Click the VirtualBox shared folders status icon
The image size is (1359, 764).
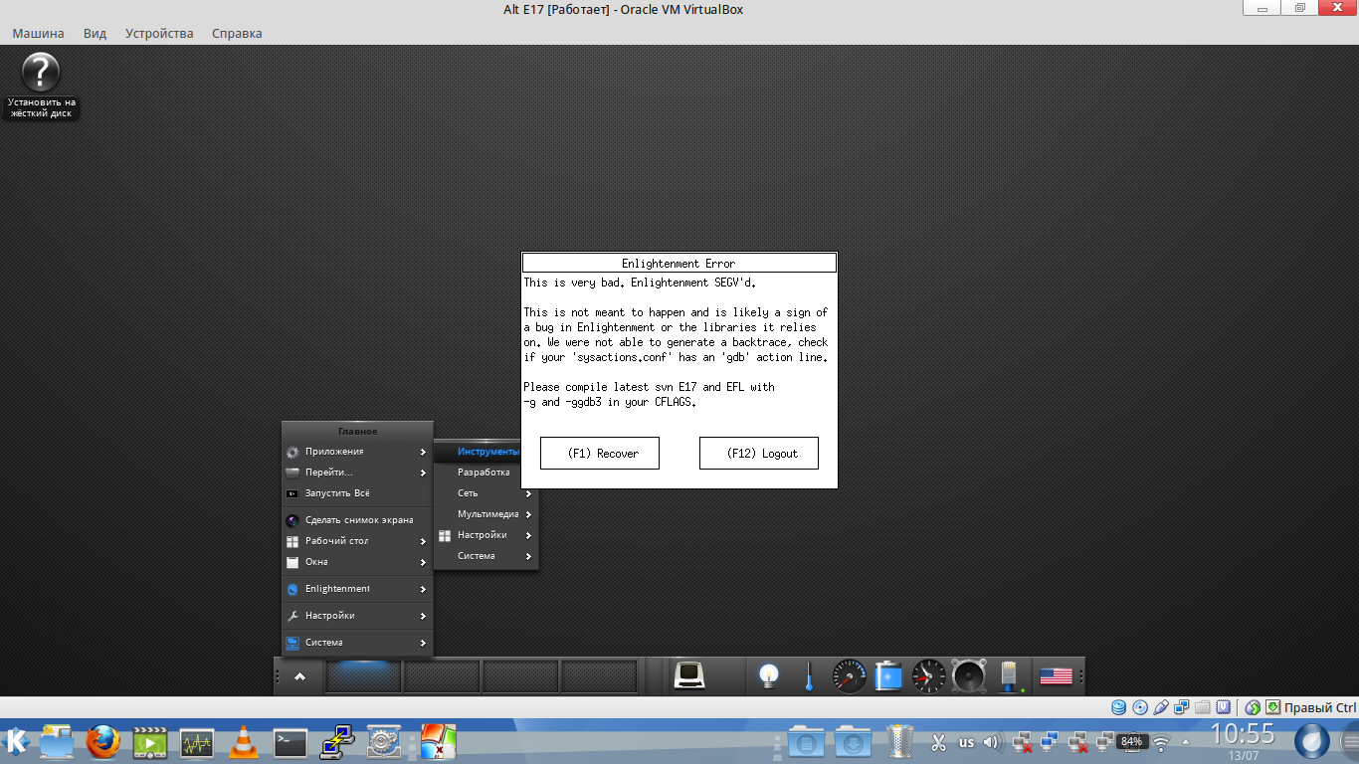[1203, 707]
